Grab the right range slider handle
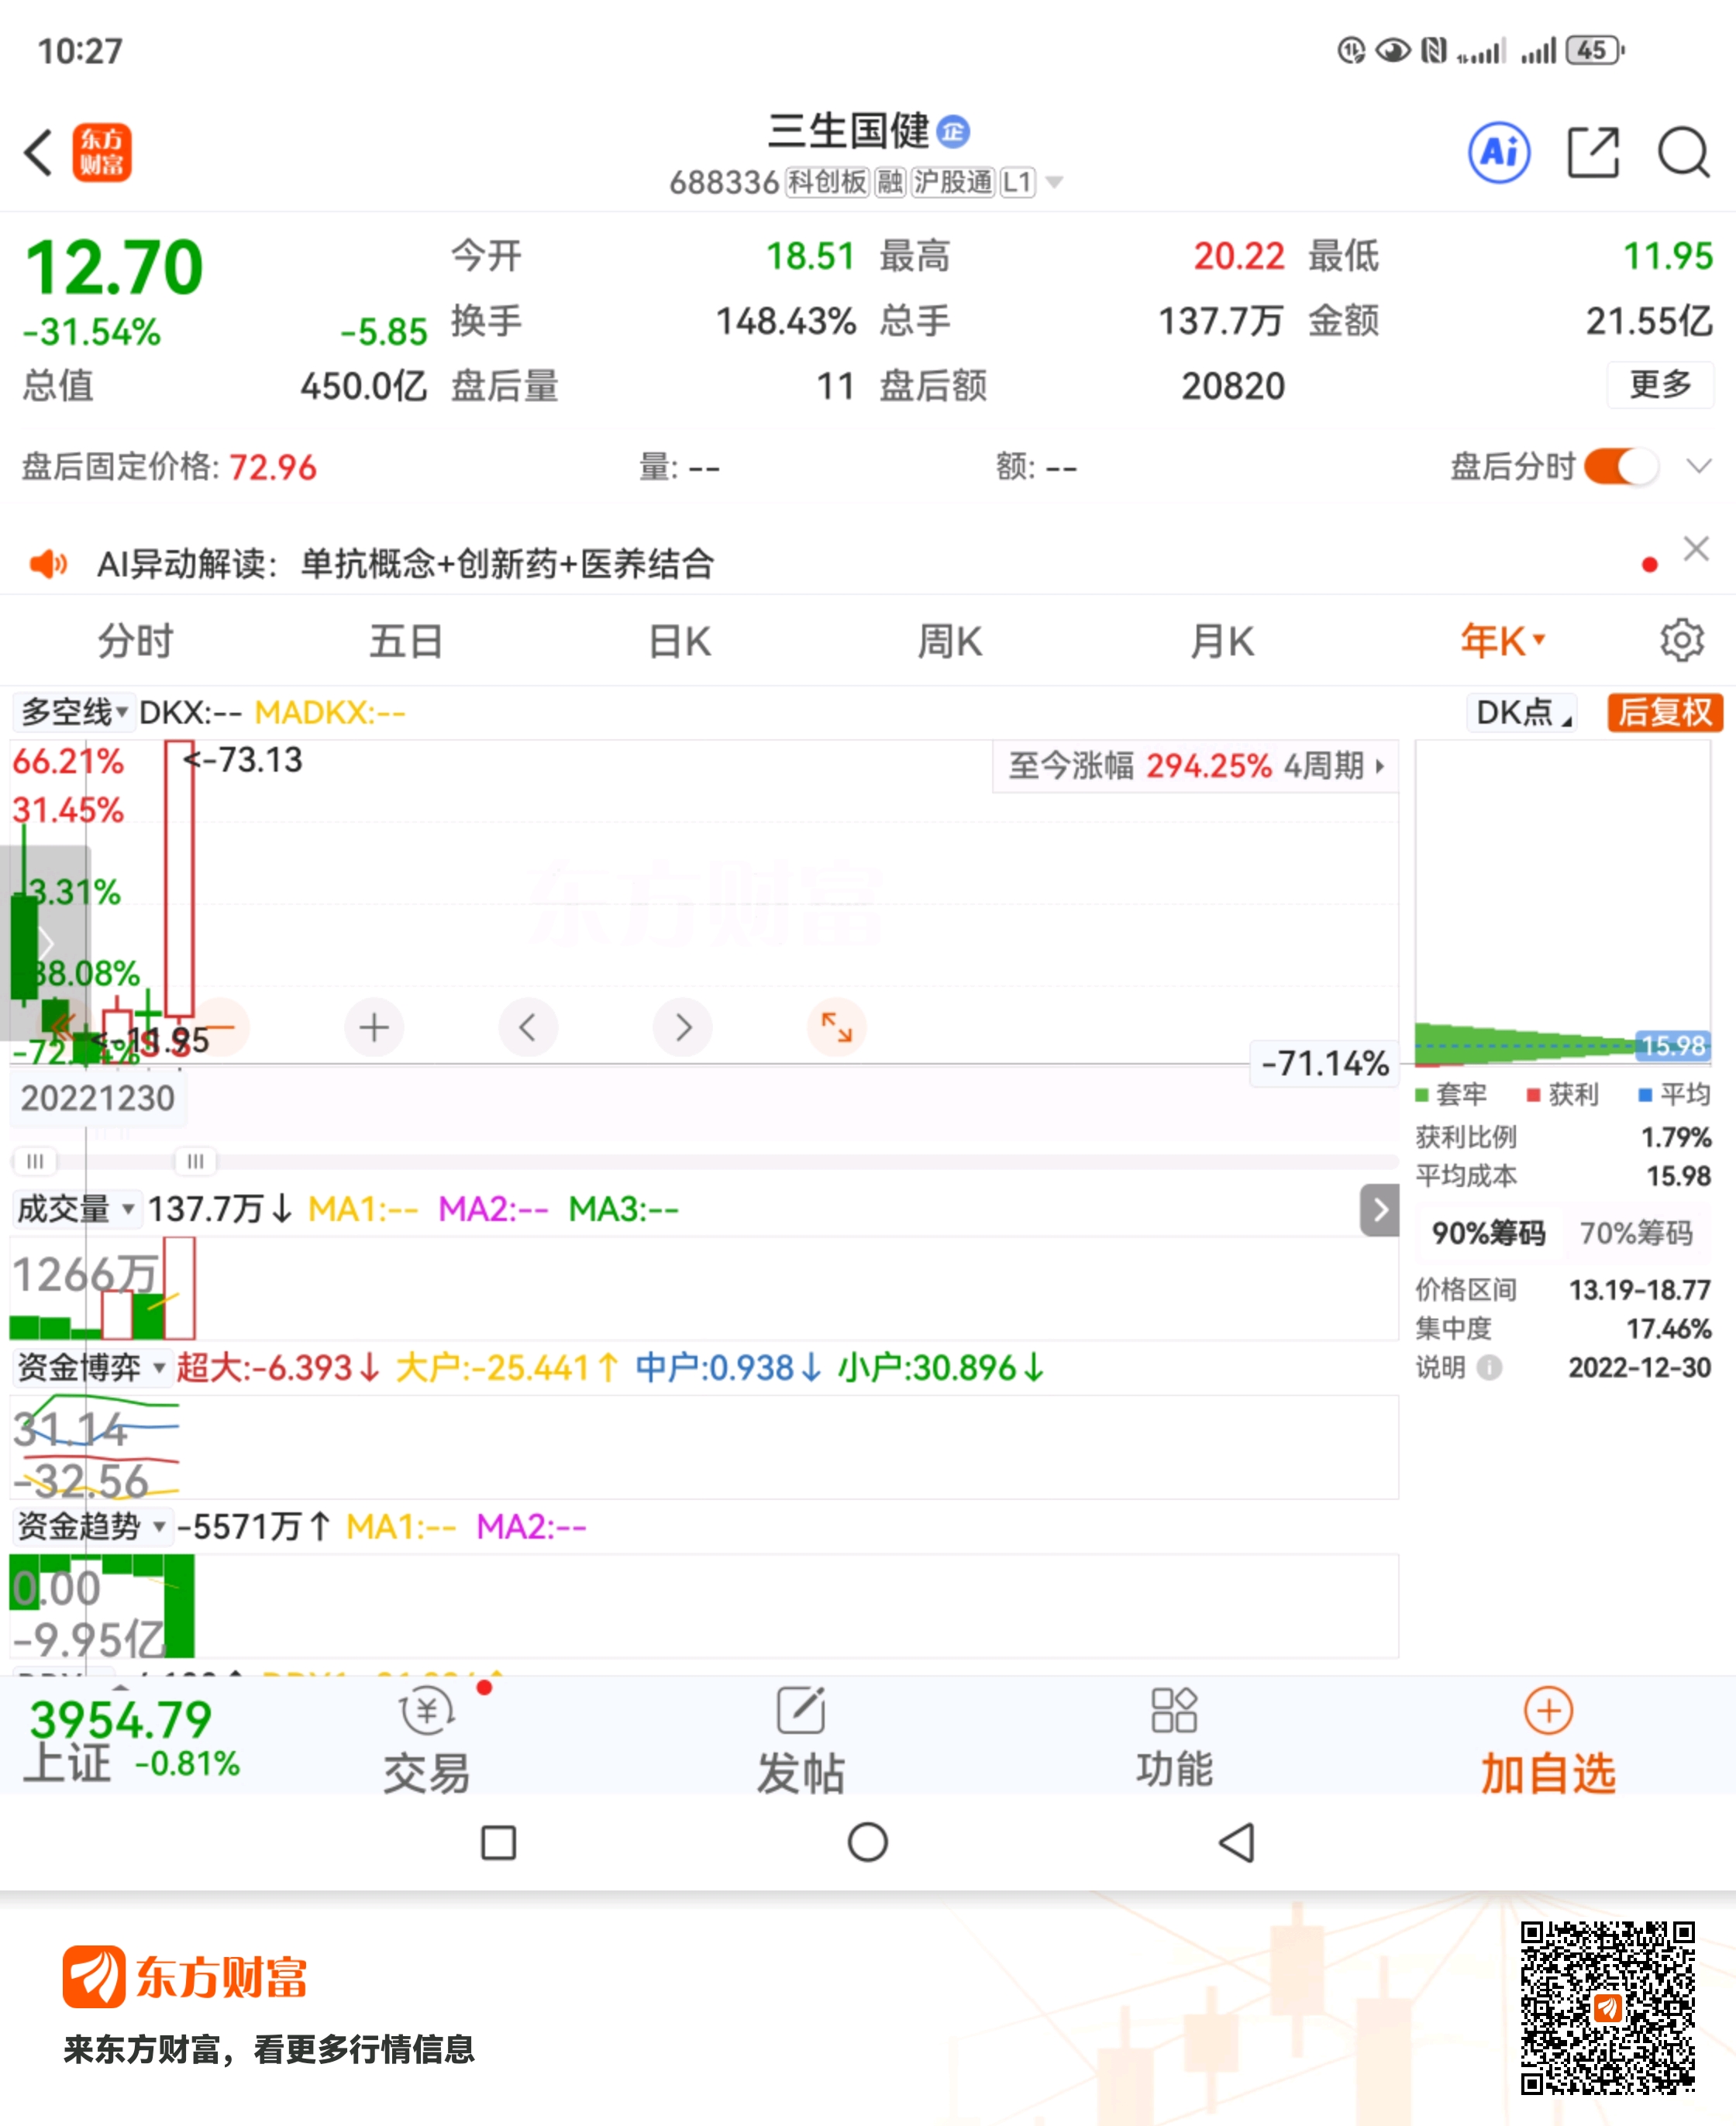Image resolution: width=1736 pixels, height=2126 pixels. [x=195, y=1161]
